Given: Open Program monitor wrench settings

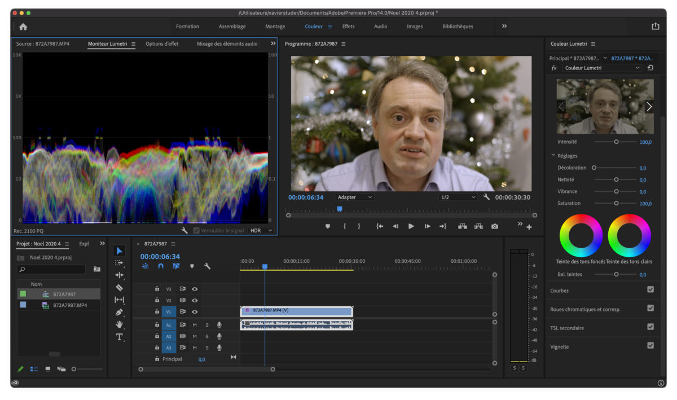Looking at the screenshot, I should click(487, 197).
